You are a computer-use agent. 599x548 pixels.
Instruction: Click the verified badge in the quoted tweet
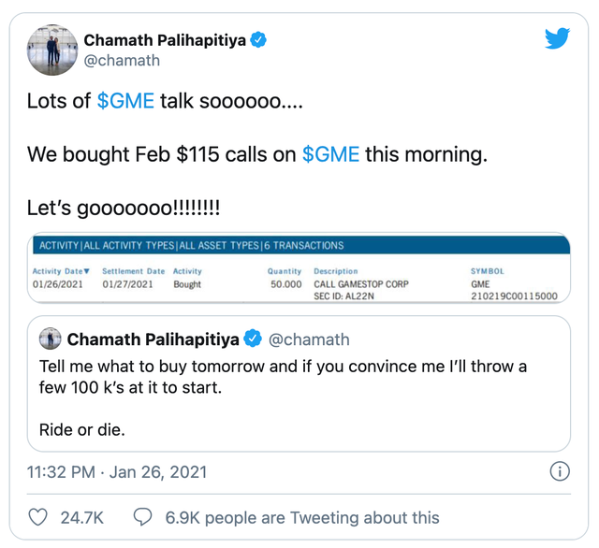[x=253, y=339]
